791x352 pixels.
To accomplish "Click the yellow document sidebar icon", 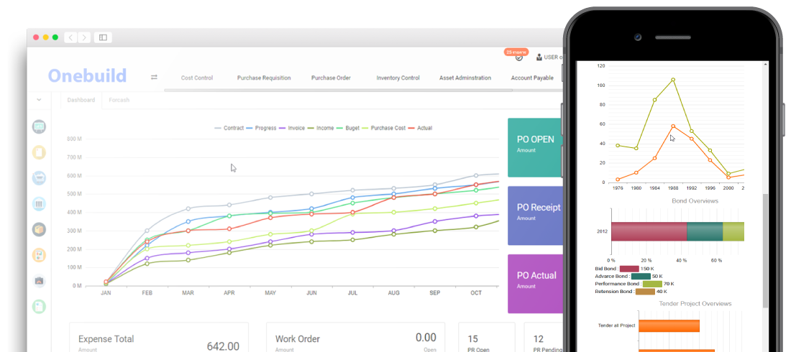I will [x=39, y=152].
